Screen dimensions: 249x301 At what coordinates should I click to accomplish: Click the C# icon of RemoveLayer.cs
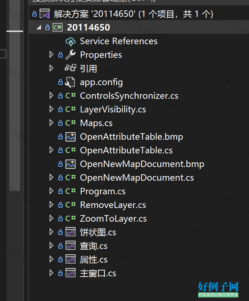point(71,205)
